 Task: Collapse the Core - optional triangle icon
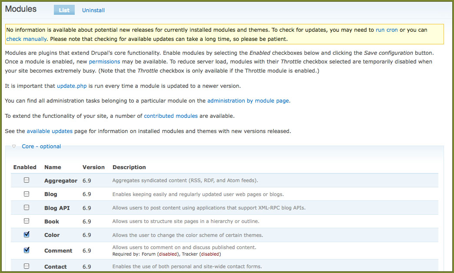(x=14, y=146)
